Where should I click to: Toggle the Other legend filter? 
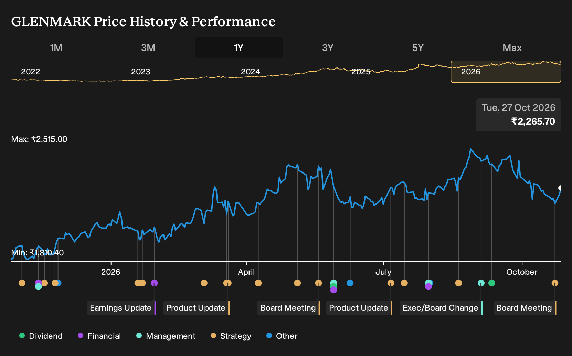click(282, 336)
